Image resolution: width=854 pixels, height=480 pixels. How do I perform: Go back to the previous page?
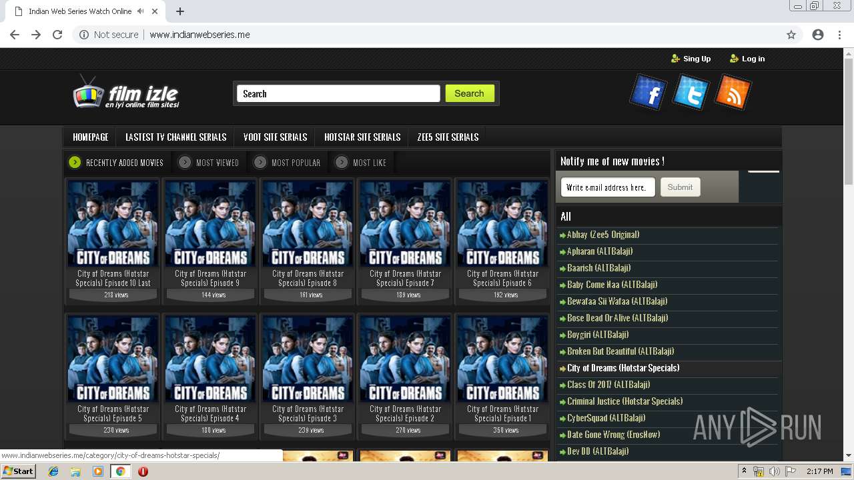click(15, 35)
